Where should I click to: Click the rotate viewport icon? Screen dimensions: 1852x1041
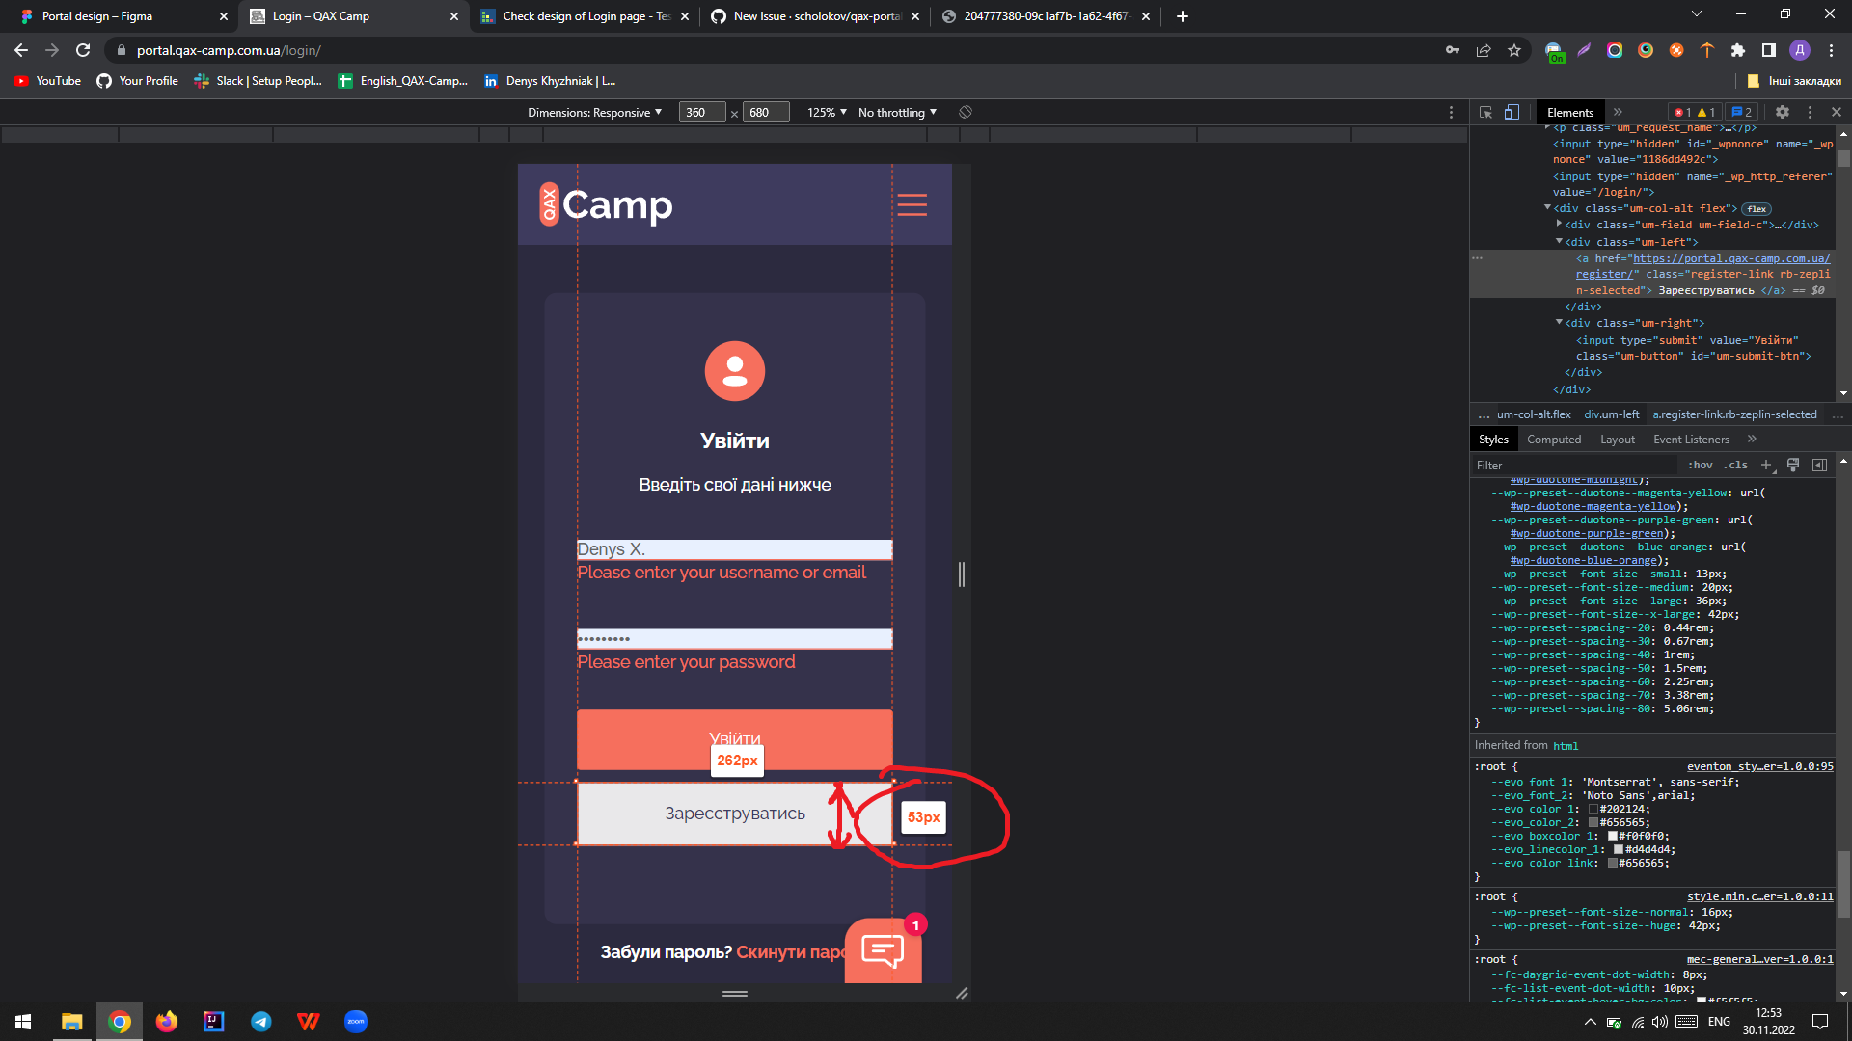[965, 112]
